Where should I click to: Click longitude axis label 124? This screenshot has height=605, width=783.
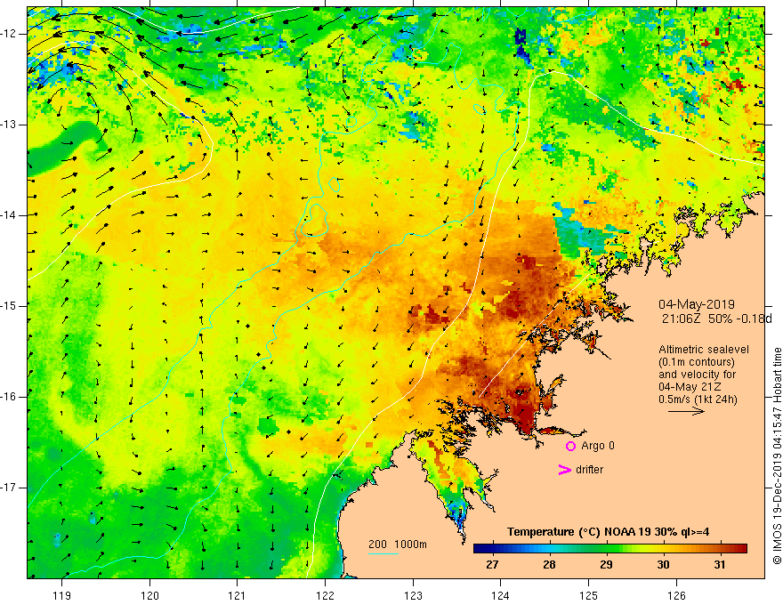(x=501, y=595)
